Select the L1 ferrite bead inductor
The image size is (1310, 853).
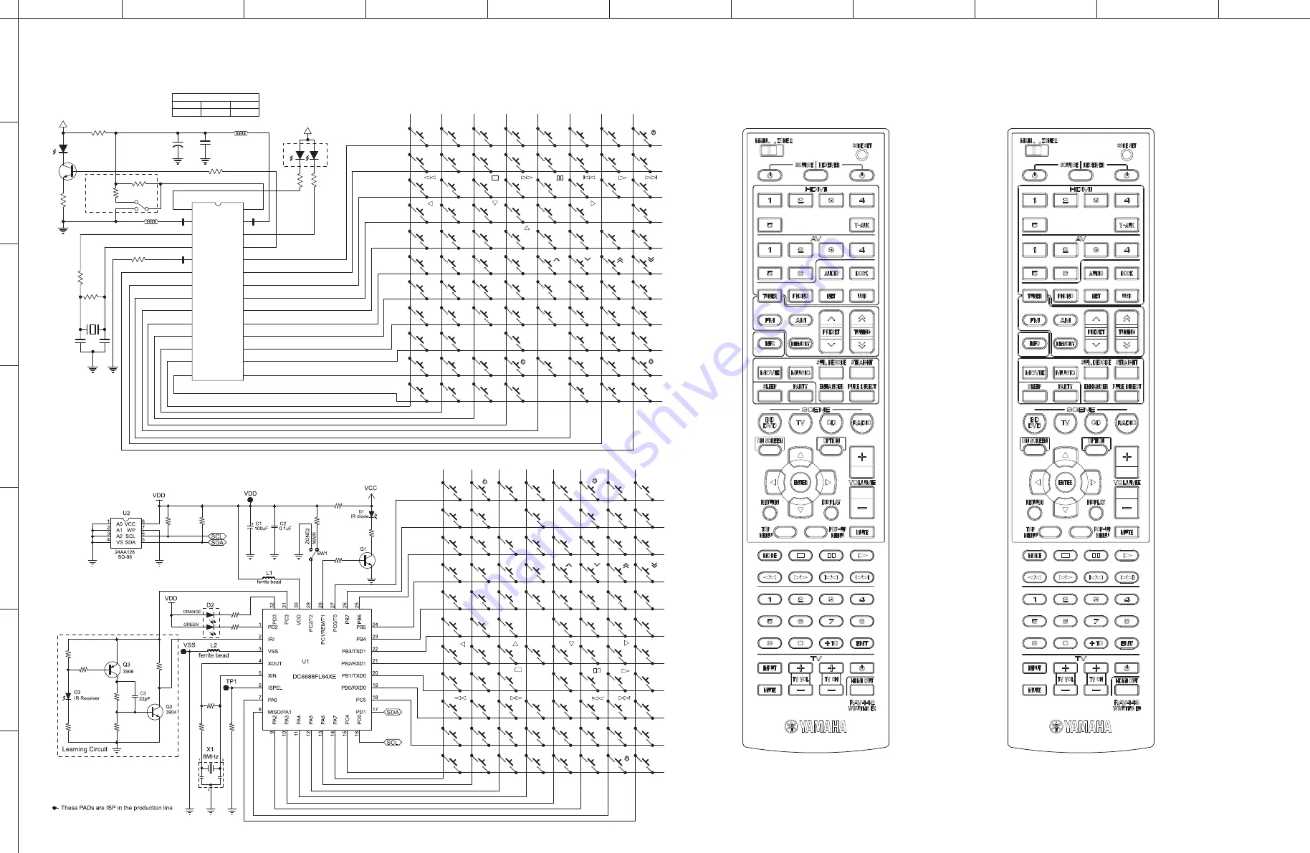pyautogui.click(x=269, y=577)
